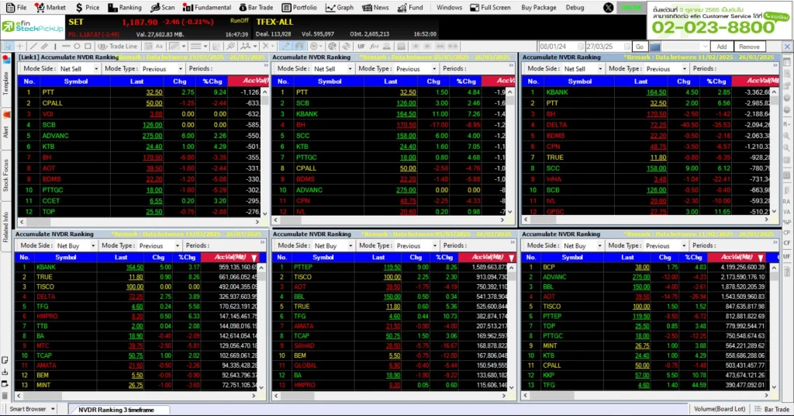Click the 27/03/25 end date field
The height and width of the screenshot is (416, 794).
click(608, 47)
